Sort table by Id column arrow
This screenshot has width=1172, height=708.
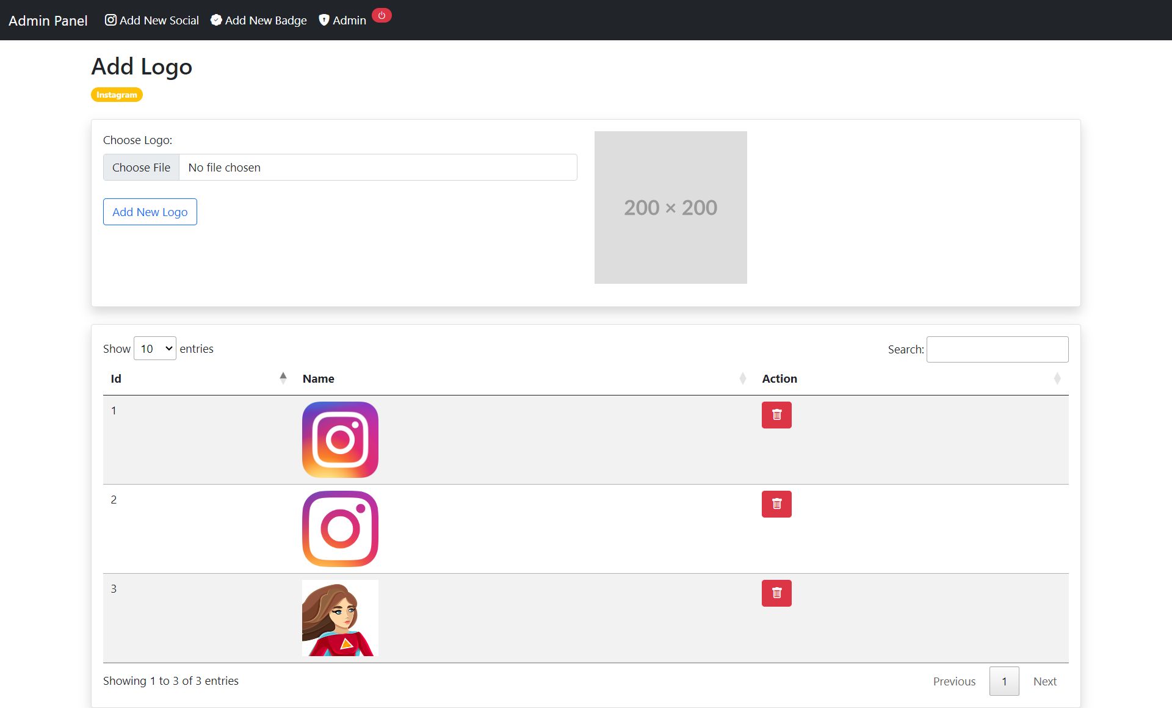pyautogui.click(x=283, y=378)
